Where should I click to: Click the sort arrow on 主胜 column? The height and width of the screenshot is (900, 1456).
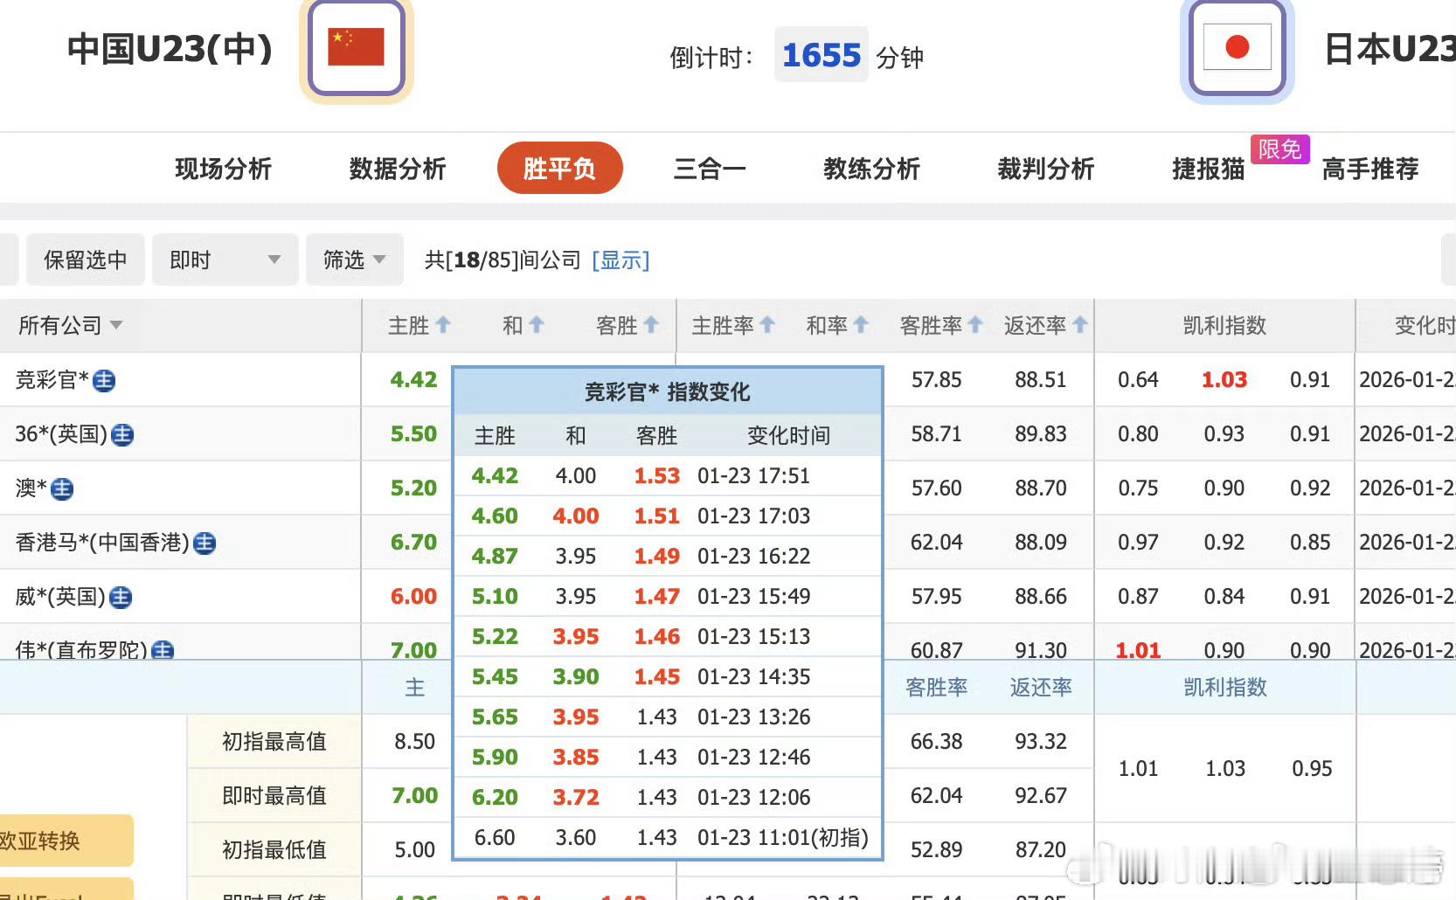tap(442, 324)
